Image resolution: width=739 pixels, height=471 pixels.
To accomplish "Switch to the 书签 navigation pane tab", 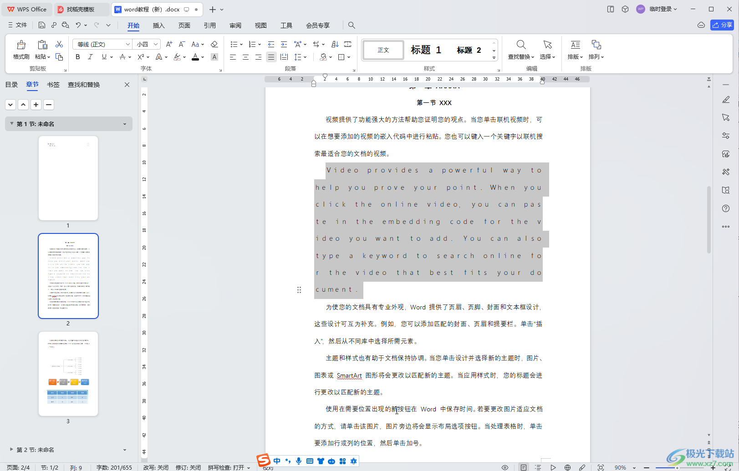I will 53,85.
